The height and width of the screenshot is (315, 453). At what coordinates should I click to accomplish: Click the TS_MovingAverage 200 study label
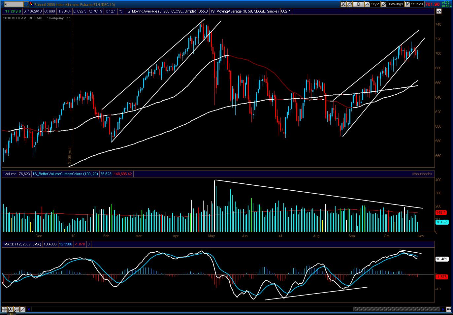[161, 11]
